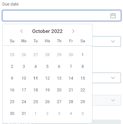
Task: Select Friday October 28
Action: coord(71,102)
